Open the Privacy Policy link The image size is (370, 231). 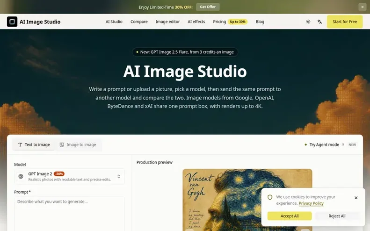(311, 203)
